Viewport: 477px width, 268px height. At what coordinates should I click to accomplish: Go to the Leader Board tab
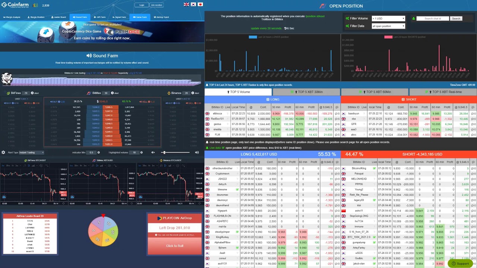pyautogui.click(x=59, y=17)
